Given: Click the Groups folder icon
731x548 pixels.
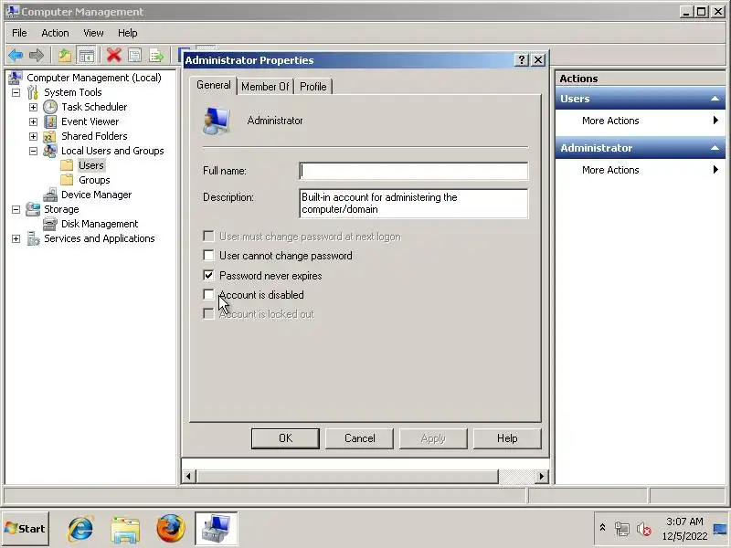Looking at the screenshot, I should point(67,180).
